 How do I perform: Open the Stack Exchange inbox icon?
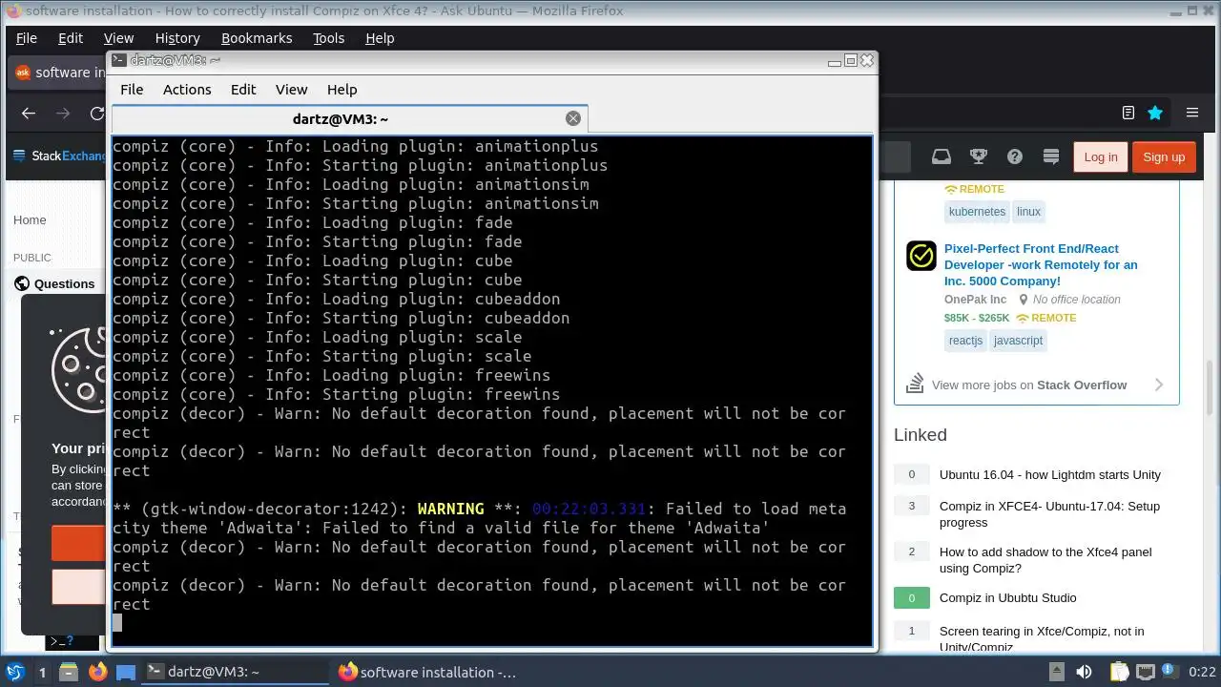coord(942,156)
